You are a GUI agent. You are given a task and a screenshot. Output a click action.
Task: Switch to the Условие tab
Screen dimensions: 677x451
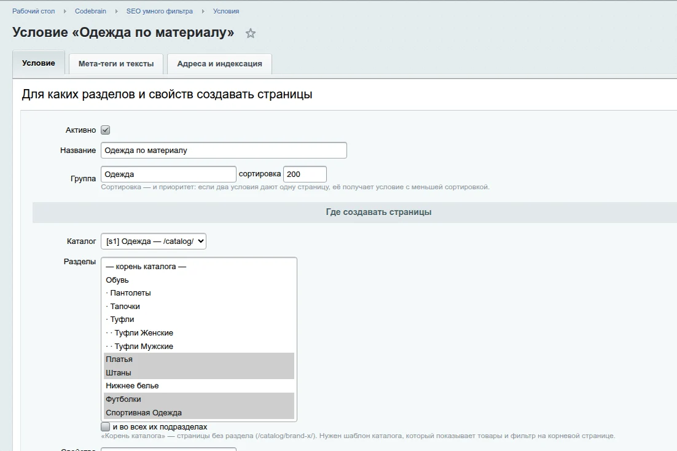coord(39,63)
